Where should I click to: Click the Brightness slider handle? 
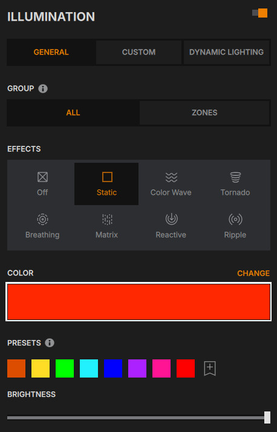pos(267,417)
